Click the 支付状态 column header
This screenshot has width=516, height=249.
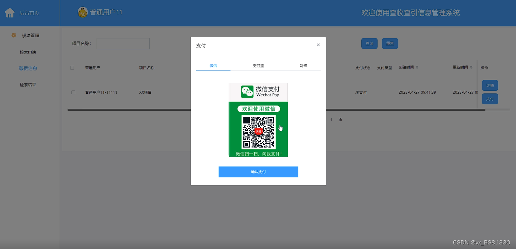coord(363,68)
